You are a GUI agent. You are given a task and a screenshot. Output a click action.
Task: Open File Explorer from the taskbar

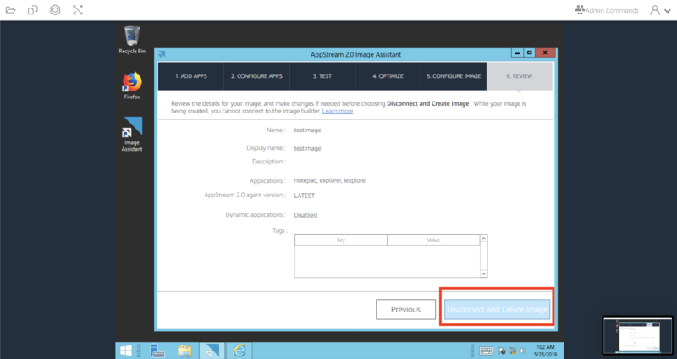(x=184, y=351)
